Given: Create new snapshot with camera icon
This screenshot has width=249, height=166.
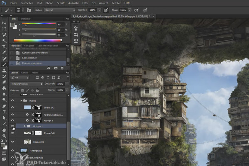Looking at the screenshot, I should click(x=56, y=68).
